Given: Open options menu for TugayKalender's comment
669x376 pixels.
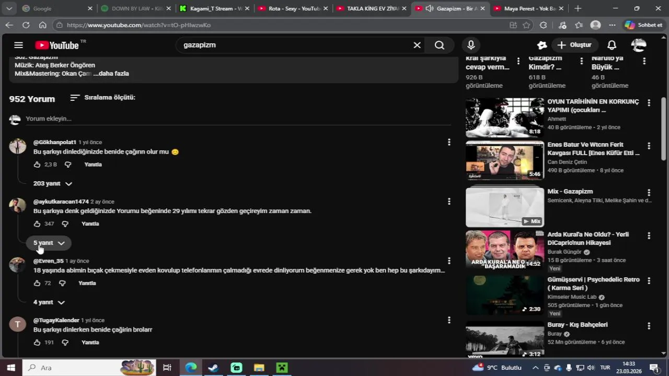Looking at the screenshot, I should tap(449, 320).
